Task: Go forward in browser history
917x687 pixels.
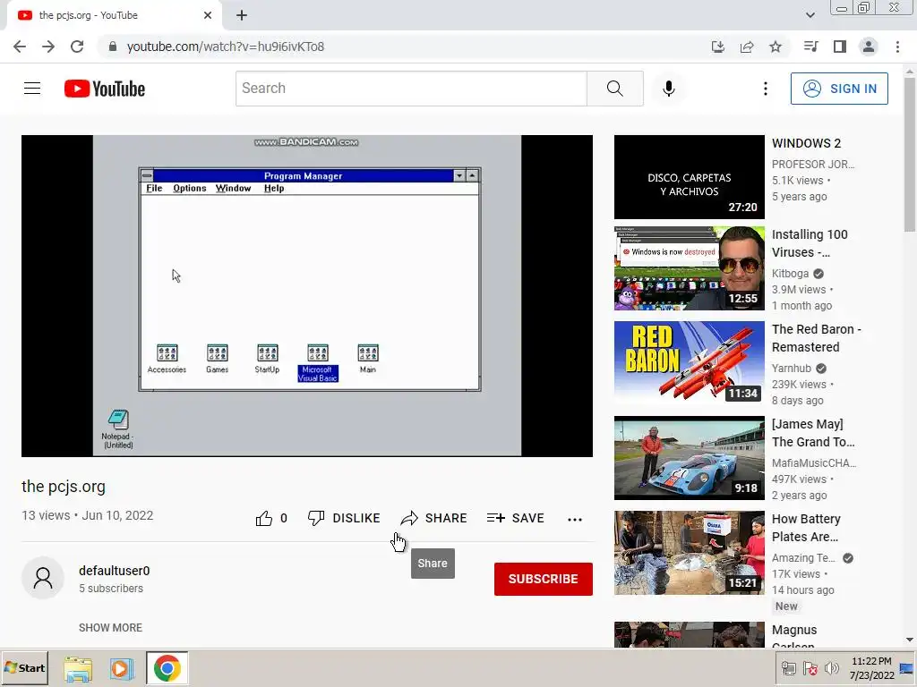Action: (48, 47)
